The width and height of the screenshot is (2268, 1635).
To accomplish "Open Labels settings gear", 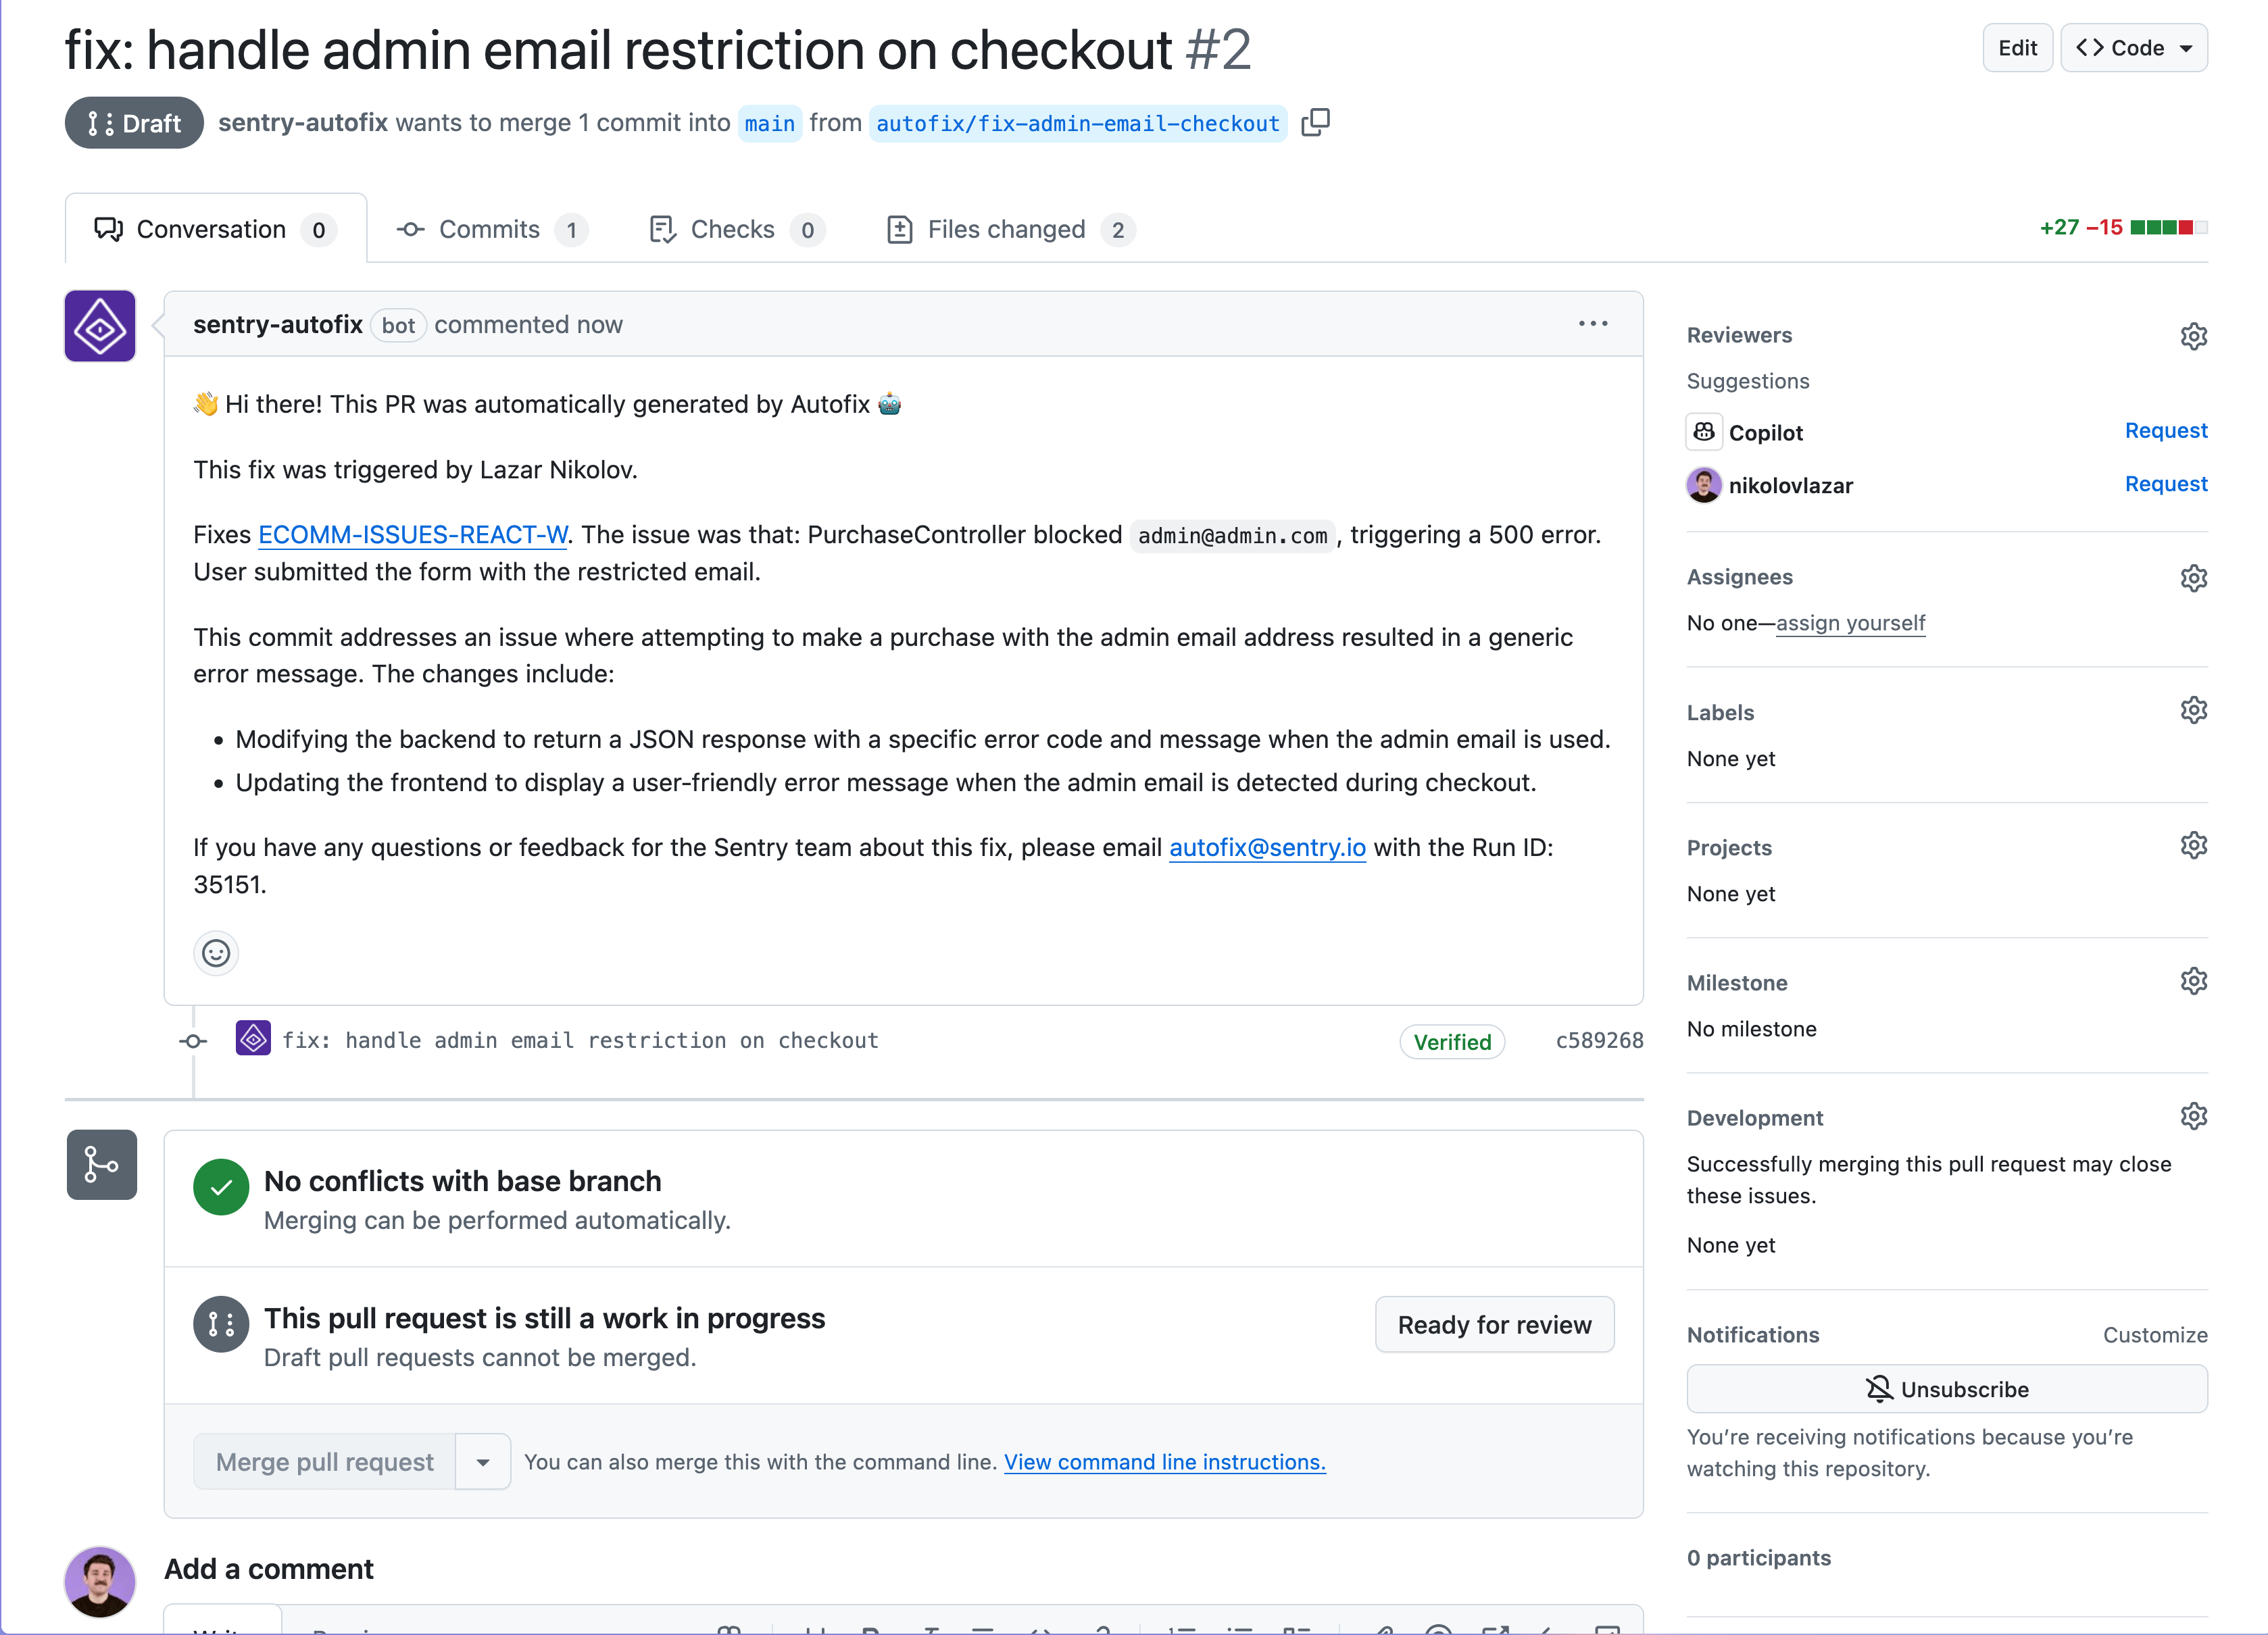I will pyautogui.click(x=2193, y=711).
